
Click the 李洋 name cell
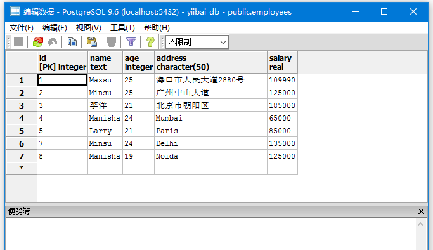coord(105,105)
